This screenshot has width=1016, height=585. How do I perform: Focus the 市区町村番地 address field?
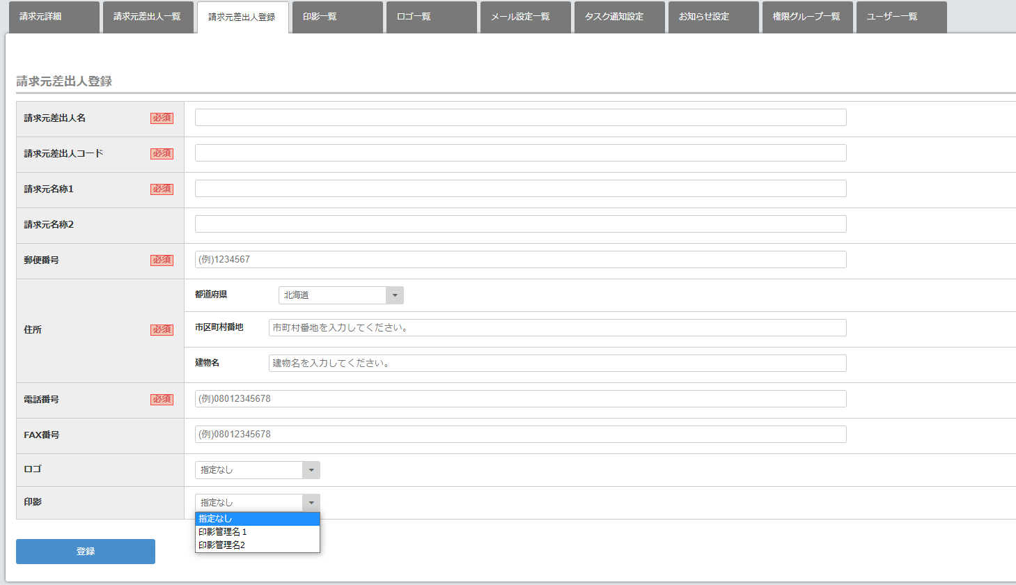(x=557, y=328)
